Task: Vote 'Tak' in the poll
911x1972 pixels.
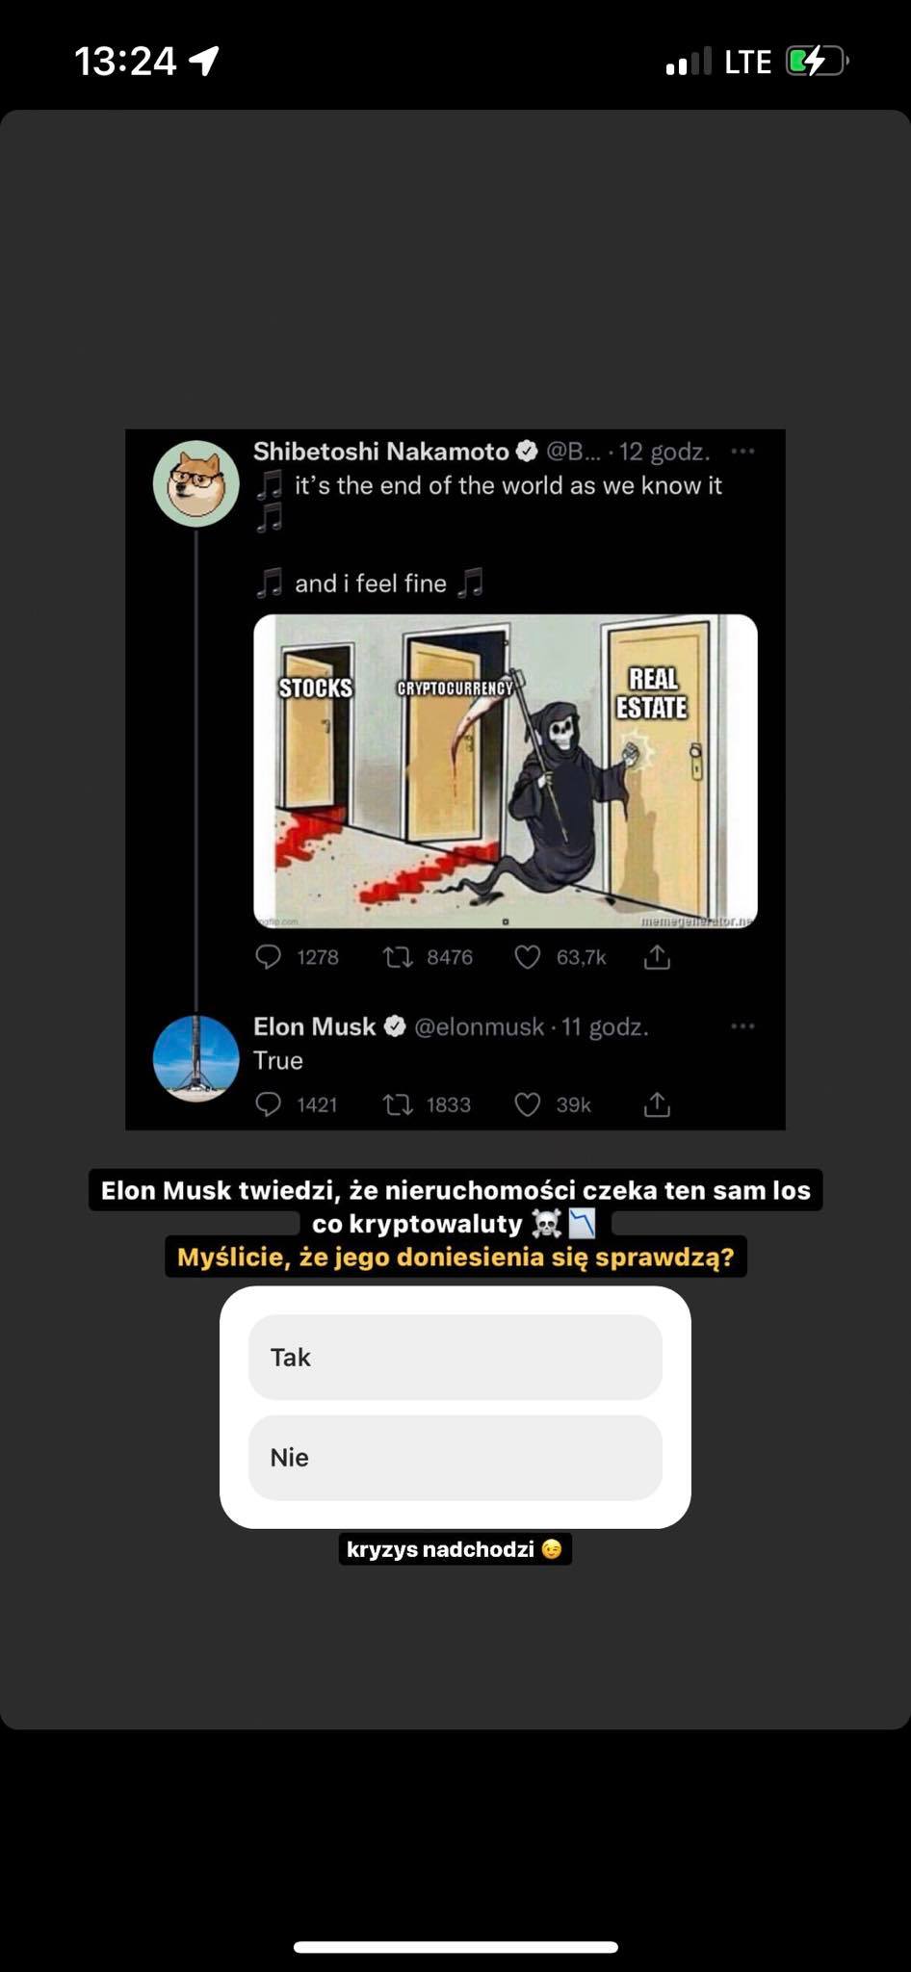Action: pos(455,1357)
